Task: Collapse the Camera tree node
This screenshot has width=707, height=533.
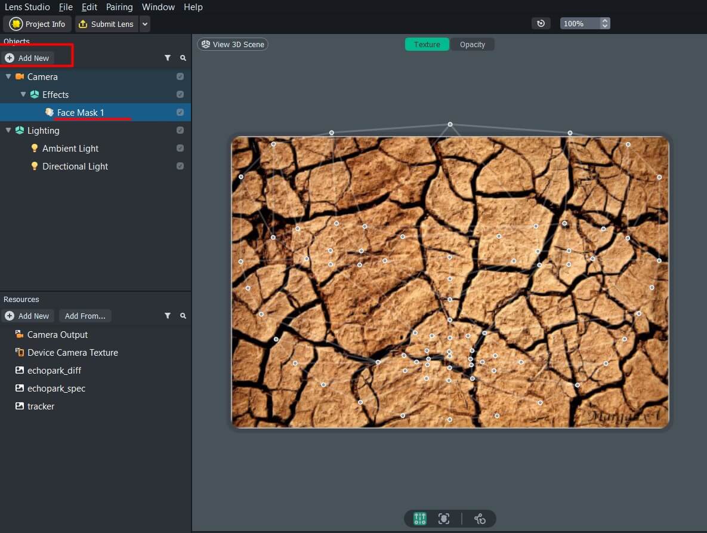Action: (x=8, y=76)
